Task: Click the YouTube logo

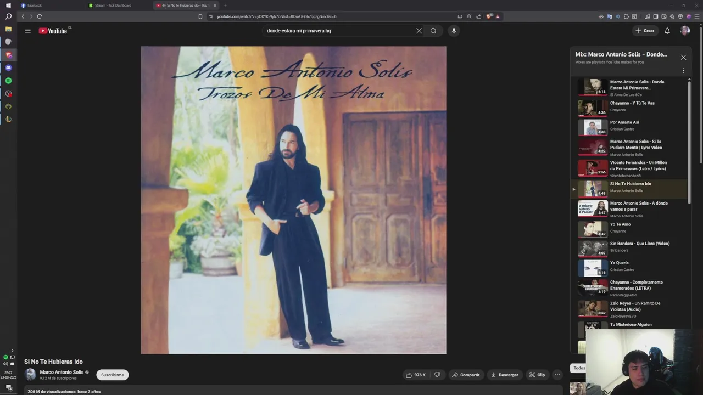Action: pyautogui.click(x=53, y=31)
